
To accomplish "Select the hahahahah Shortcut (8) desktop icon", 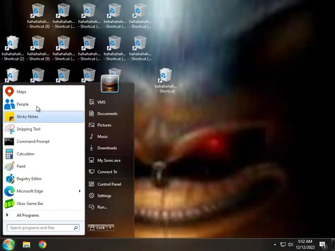I will (x=38, y=16).
